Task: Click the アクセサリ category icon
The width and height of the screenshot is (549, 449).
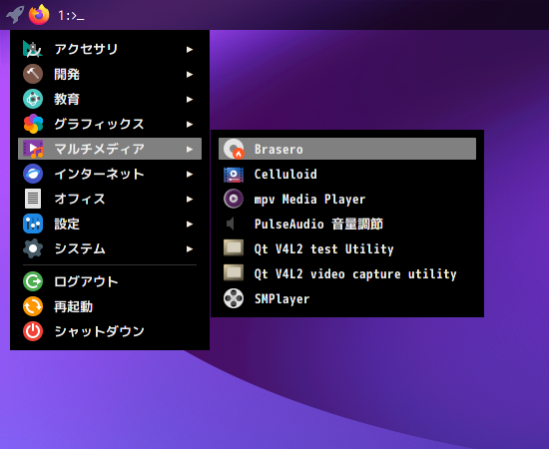Action: pos(33,49)
